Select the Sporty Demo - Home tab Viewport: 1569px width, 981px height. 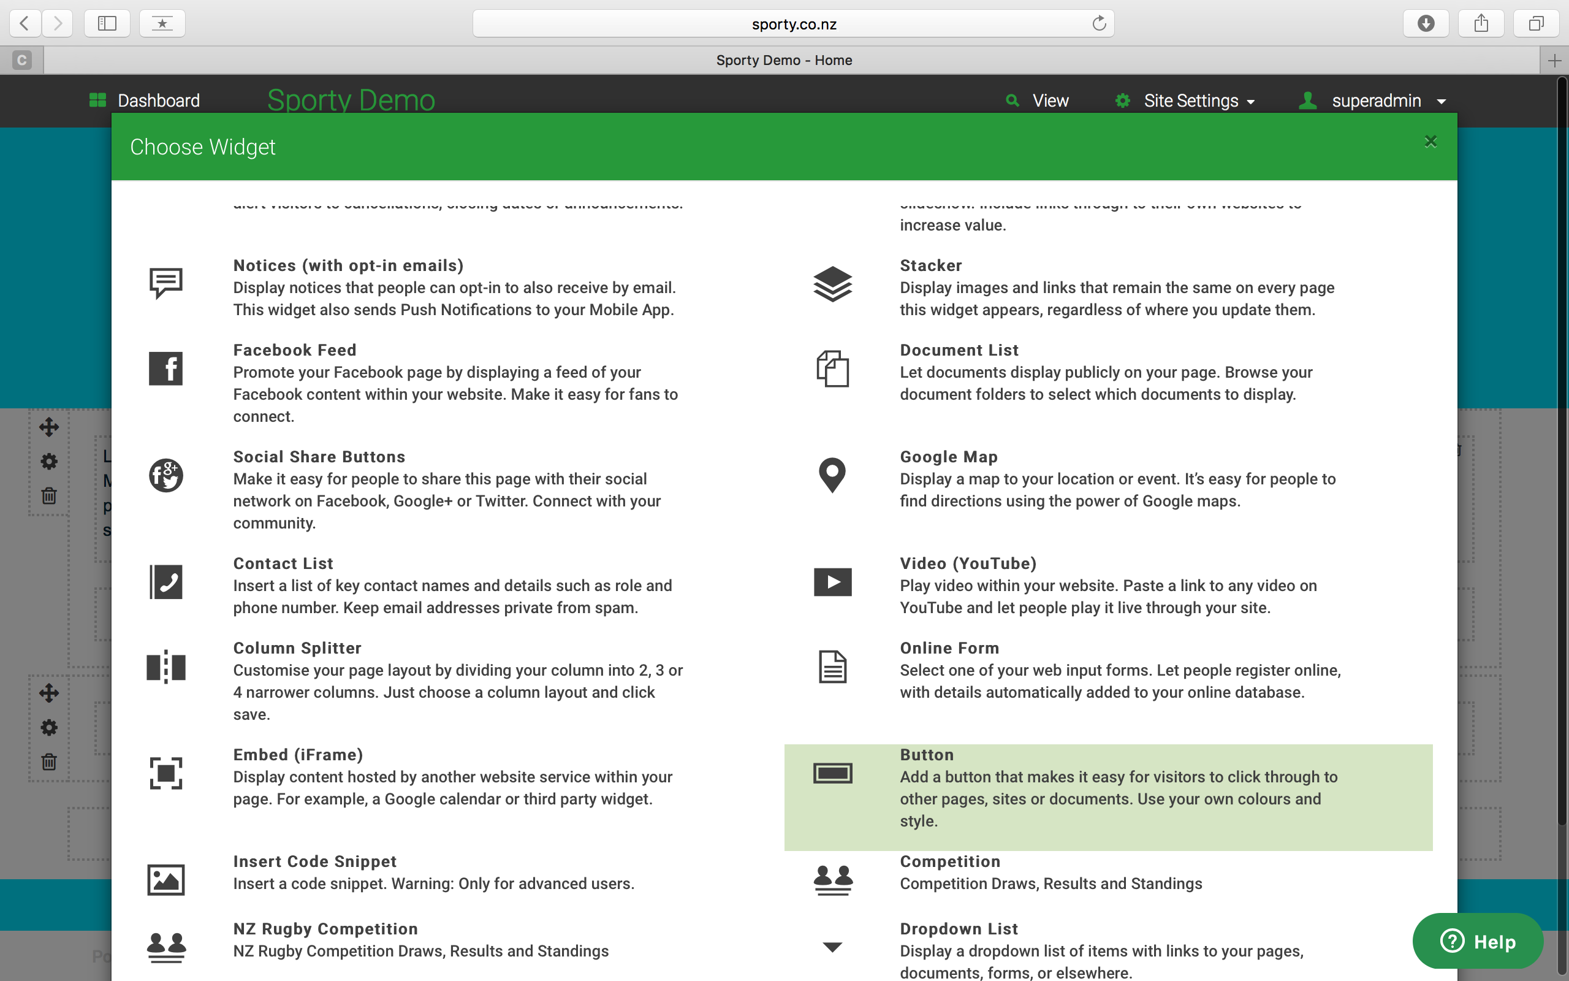[x=784, y=60]
